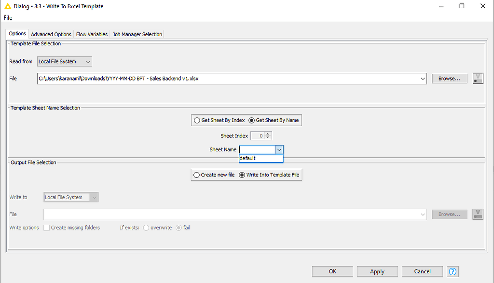Screen dimensions: 494x283
Task: Select the 'Create new file' radio button
Action: click(x=196, y=175)
